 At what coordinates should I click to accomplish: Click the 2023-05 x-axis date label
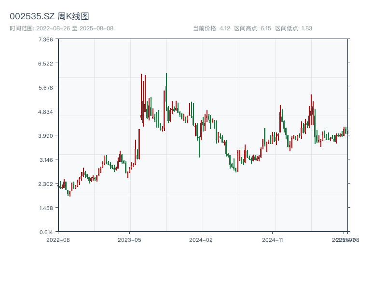point(130,239)
